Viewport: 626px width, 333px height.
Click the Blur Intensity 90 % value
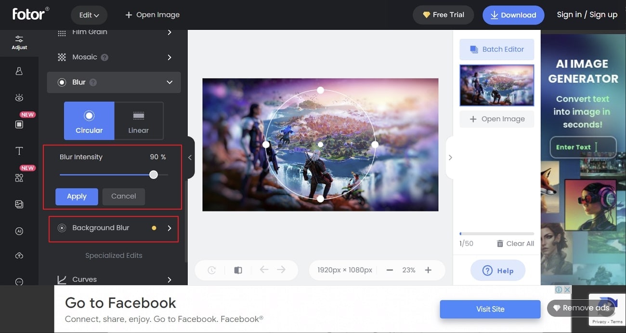click(158, 157)
